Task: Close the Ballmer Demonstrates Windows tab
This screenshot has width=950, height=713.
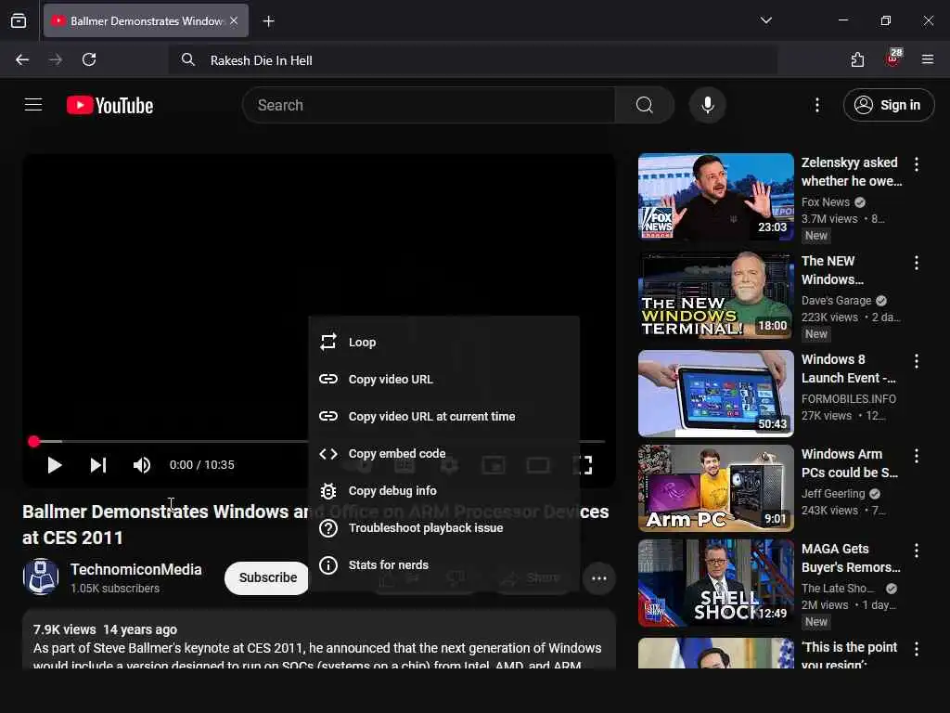Action: (x=234, y=20)
